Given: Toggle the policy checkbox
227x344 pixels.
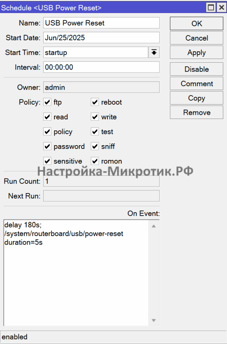Looking at the screenshot, I should click(x=47, y=132).
